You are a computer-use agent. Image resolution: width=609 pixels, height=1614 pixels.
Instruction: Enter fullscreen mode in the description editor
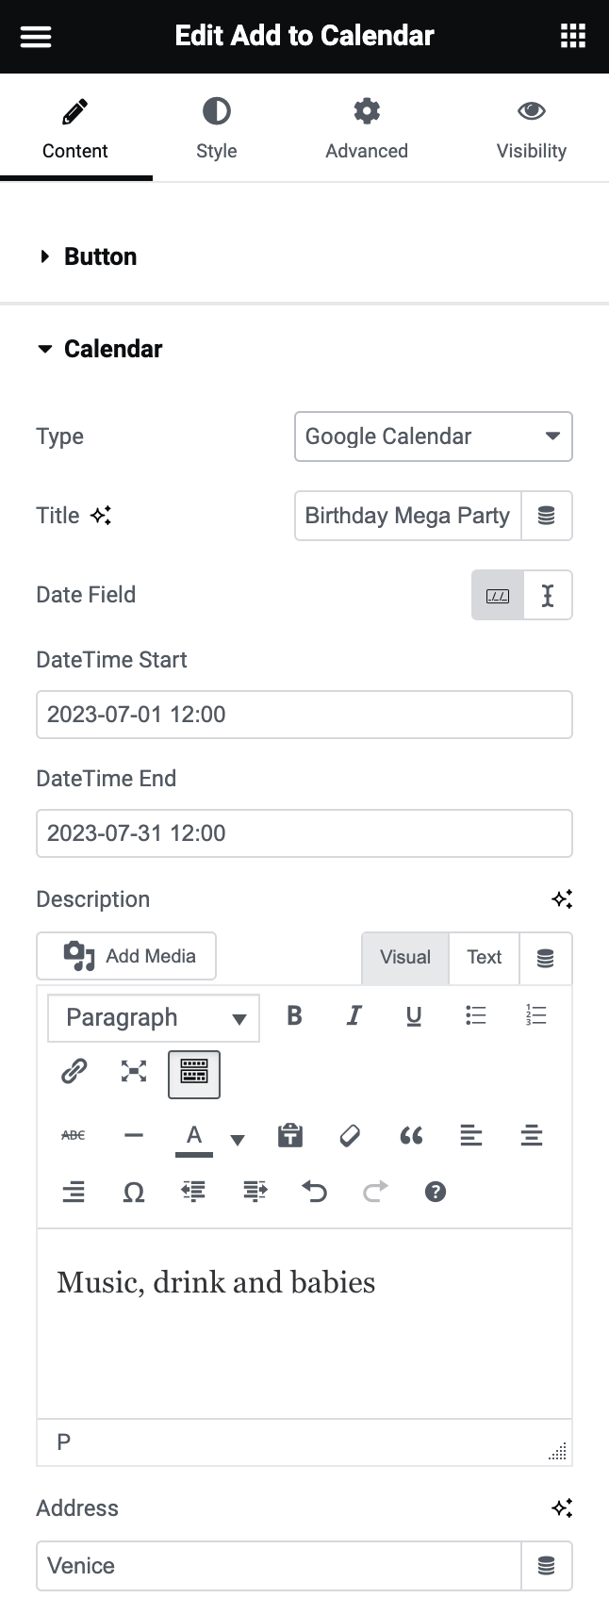coord(133,1071)
